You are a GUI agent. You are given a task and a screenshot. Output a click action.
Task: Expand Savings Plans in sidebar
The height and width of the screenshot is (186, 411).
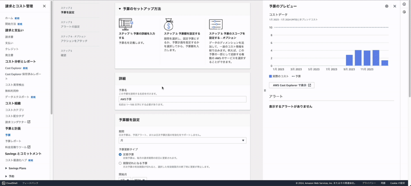6,168
